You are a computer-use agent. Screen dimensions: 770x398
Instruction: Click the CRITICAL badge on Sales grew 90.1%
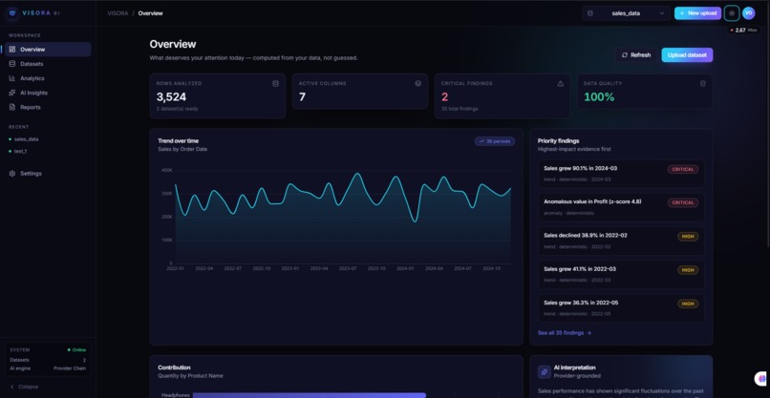(683, 169)
